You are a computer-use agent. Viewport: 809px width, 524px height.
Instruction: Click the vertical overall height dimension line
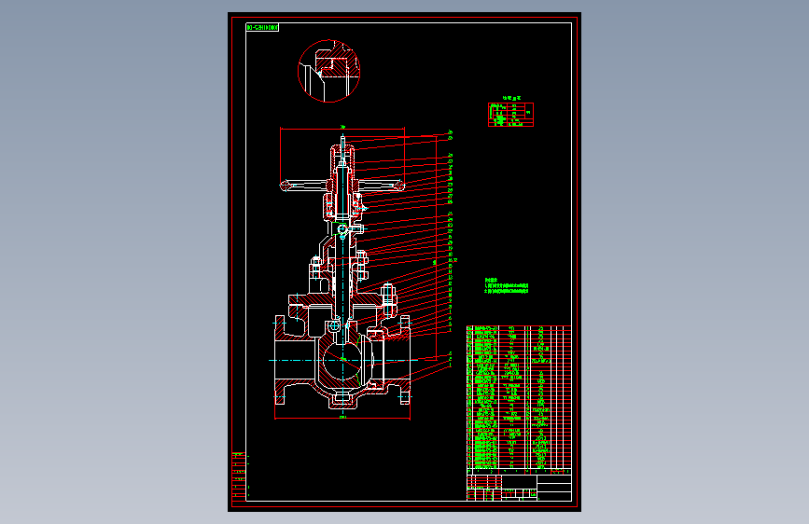click(x=437, y=246)
